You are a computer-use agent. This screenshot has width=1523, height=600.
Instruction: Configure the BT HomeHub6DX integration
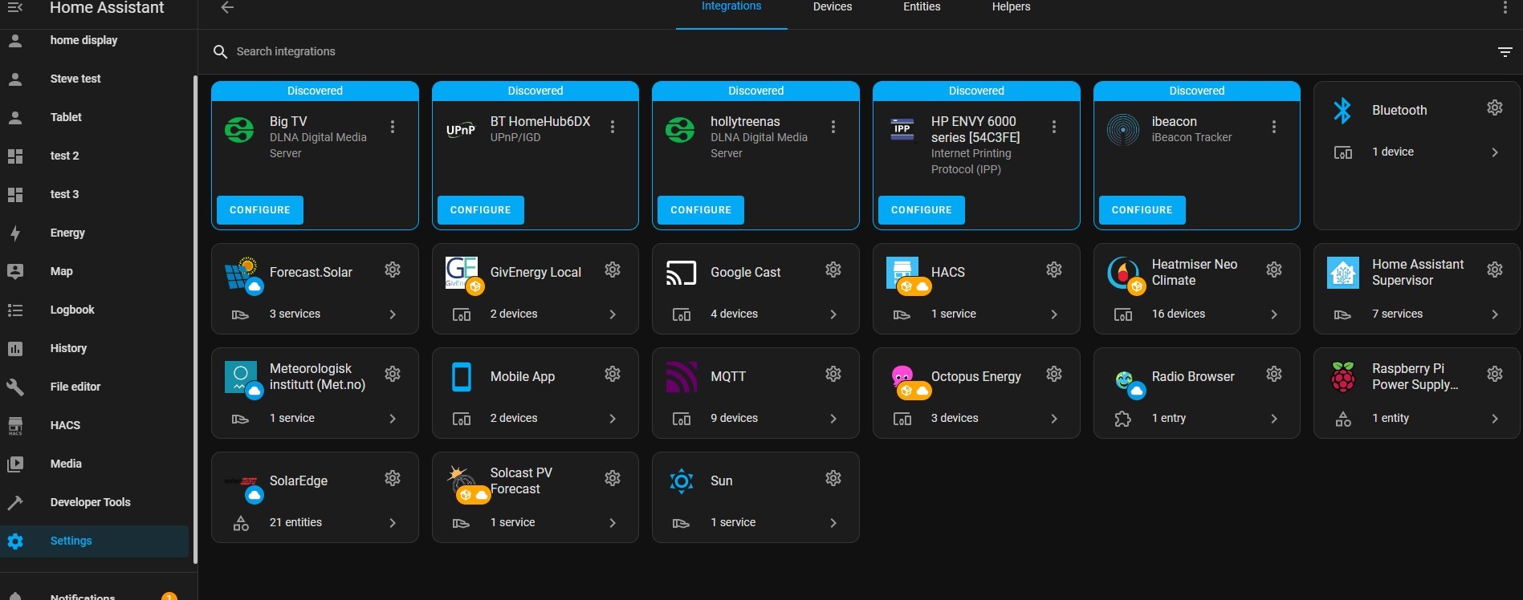[481, 210]
